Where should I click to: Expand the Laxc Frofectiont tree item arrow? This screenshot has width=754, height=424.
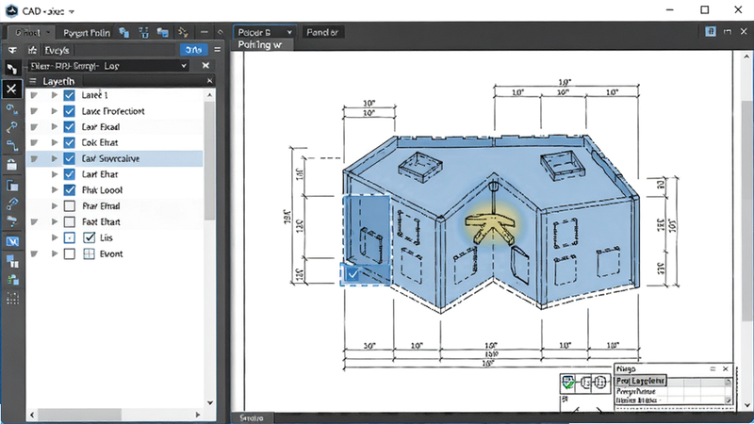[x=55, y=111]
